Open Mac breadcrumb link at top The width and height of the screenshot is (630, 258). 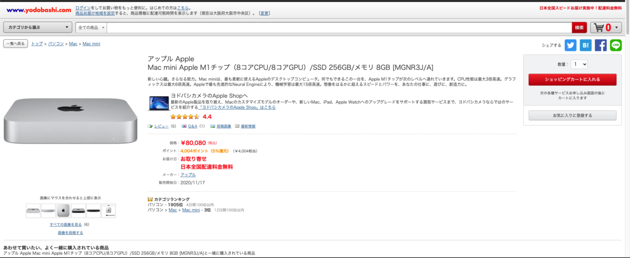(x=73, y=44)
